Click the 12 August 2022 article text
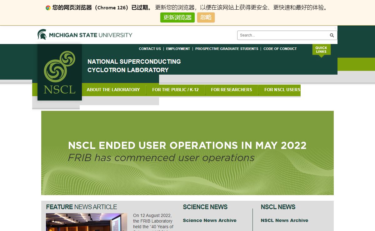This screenshot has width=375, height=231. click(x=153, y=222)
